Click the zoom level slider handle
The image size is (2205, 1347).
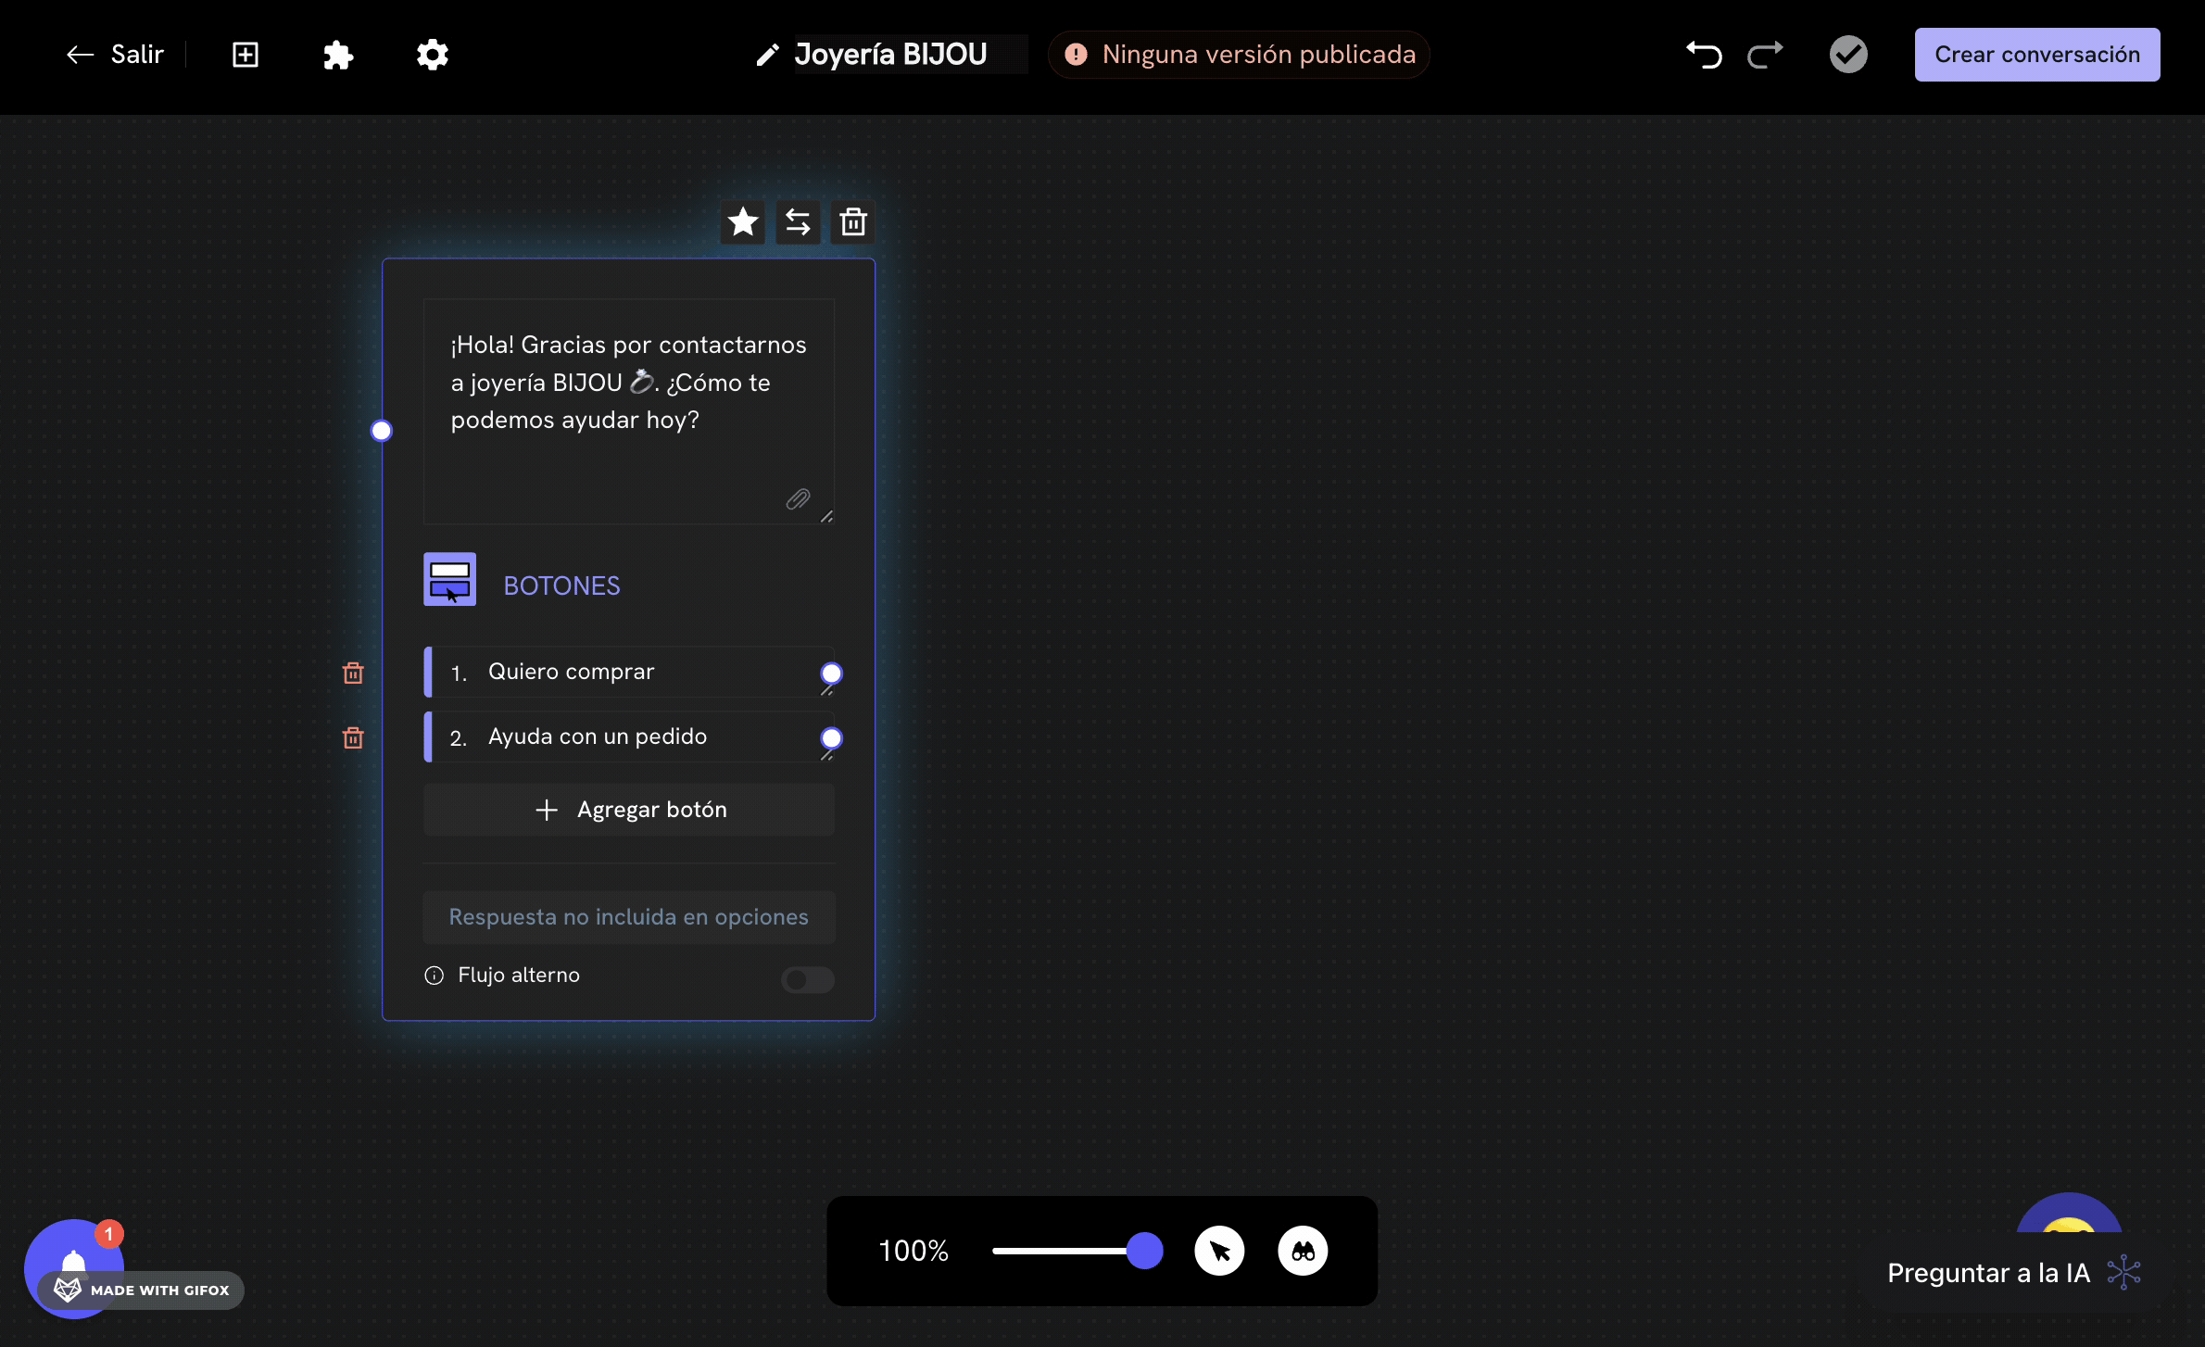coord(1145,1252)
